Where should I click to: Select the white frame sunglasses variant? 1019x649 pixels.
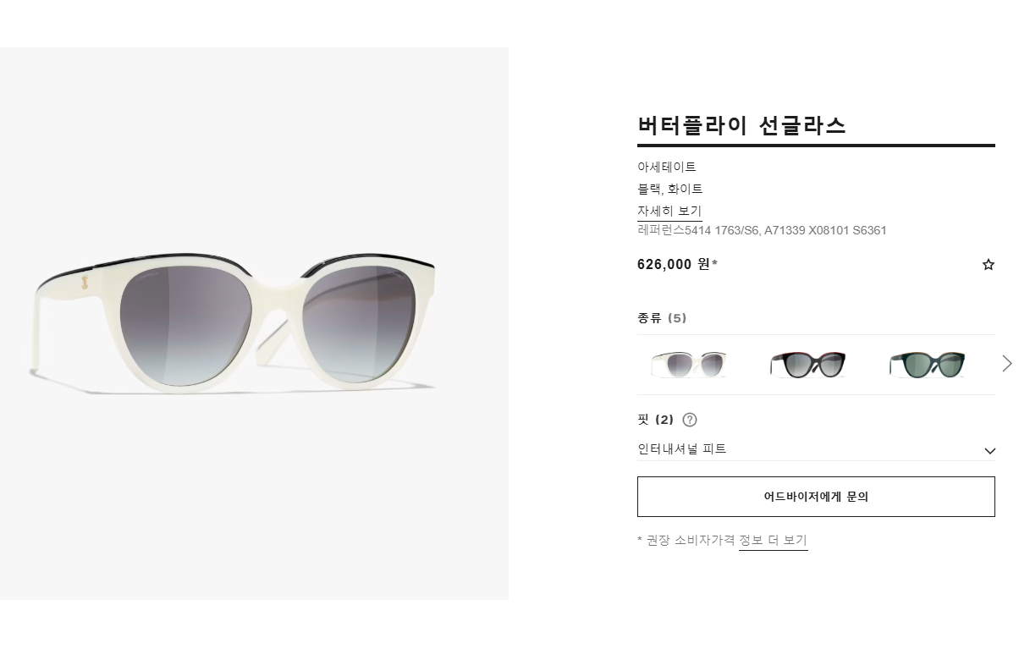click(688, 365)
